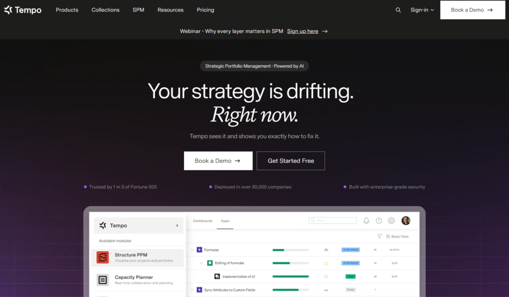Follow the Sign up here webinar link

click(x=303, y=31)
